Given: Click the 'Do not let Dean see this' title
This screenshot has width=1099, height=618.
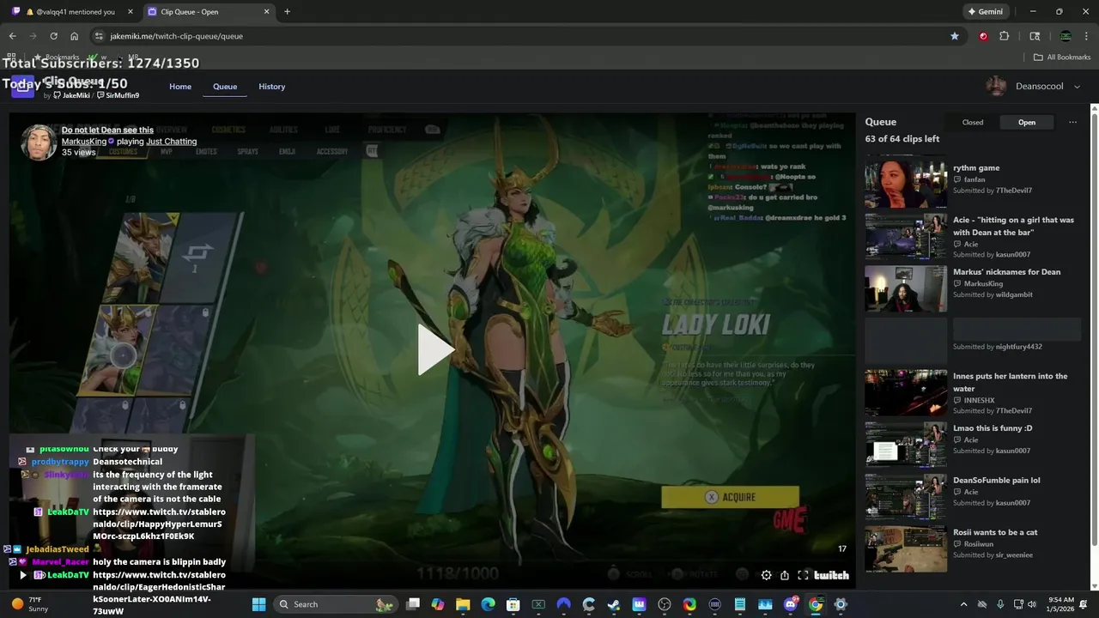Looking at the screenshot, I should coord(107,130).
